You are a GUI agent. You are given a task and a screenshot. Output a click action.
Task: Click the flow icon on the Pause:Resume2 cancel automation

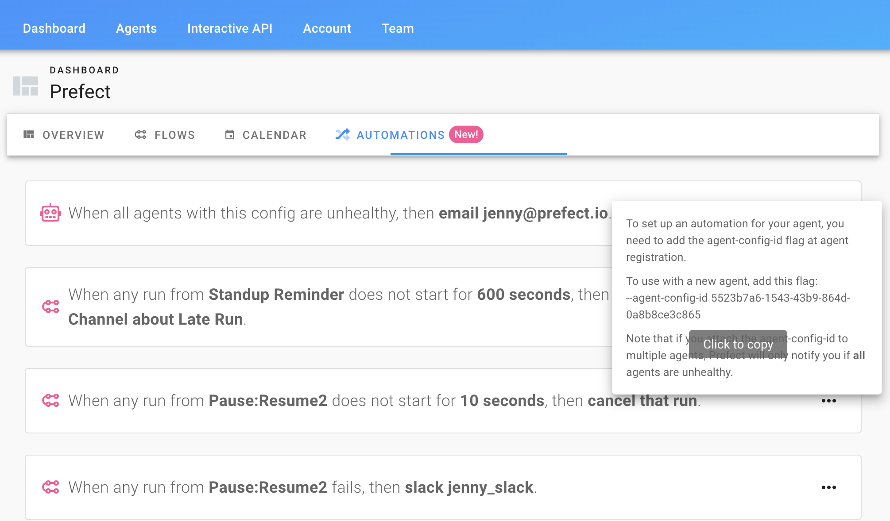50,400
